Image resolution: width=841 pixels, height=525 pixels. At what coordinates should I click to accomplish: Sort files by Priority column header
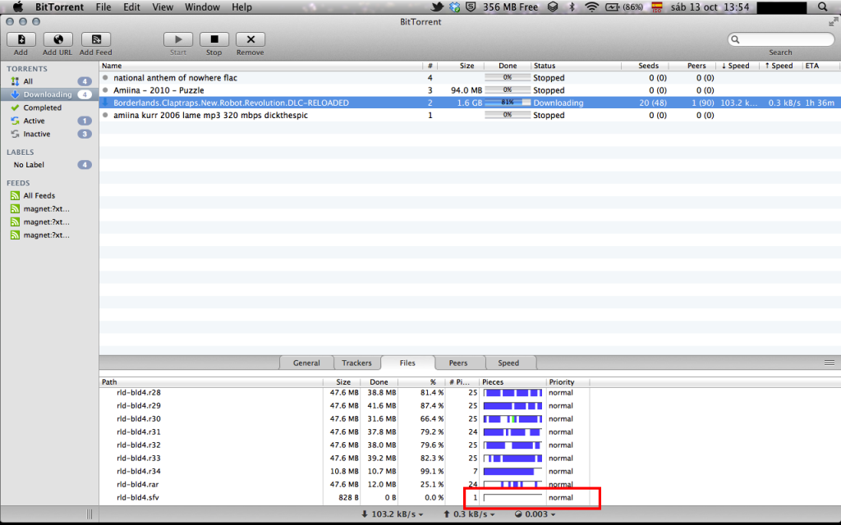568,382
